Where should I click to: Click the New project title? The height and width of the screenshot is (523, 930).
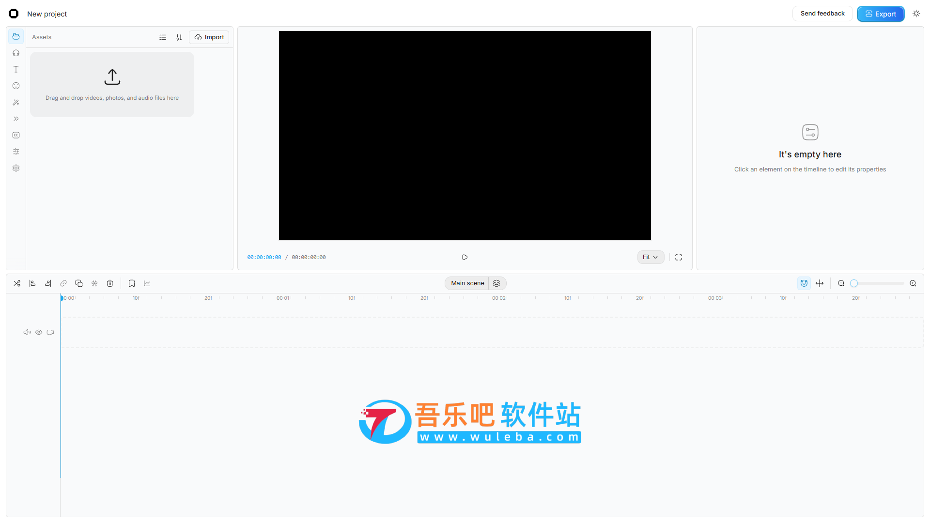tap(47, 14)
